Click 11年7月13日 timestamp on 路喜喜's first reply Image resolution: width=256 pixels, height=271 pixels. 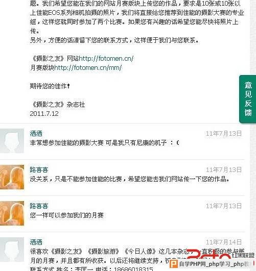[224, 170]
